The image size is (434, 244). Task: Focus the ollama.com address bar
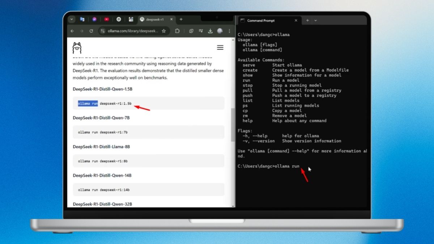[x=133, y=31]
